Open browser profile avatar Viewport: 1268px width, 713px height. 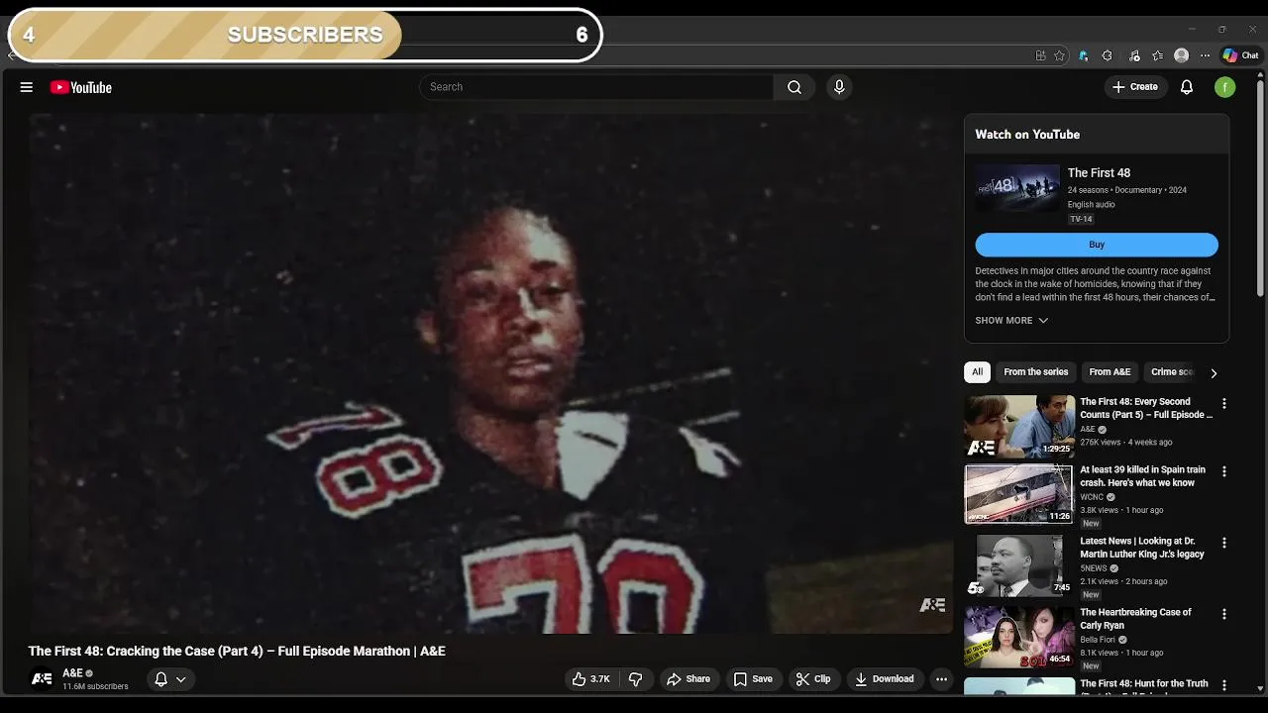click(1181, 55)
